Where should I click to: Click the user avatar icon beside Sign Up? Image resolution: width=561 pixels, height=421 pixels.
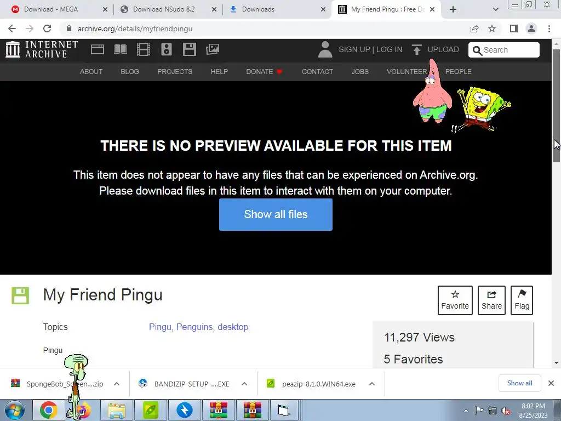[325, 49]
